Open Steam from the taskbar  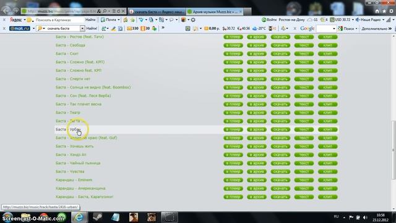point(97,217)
